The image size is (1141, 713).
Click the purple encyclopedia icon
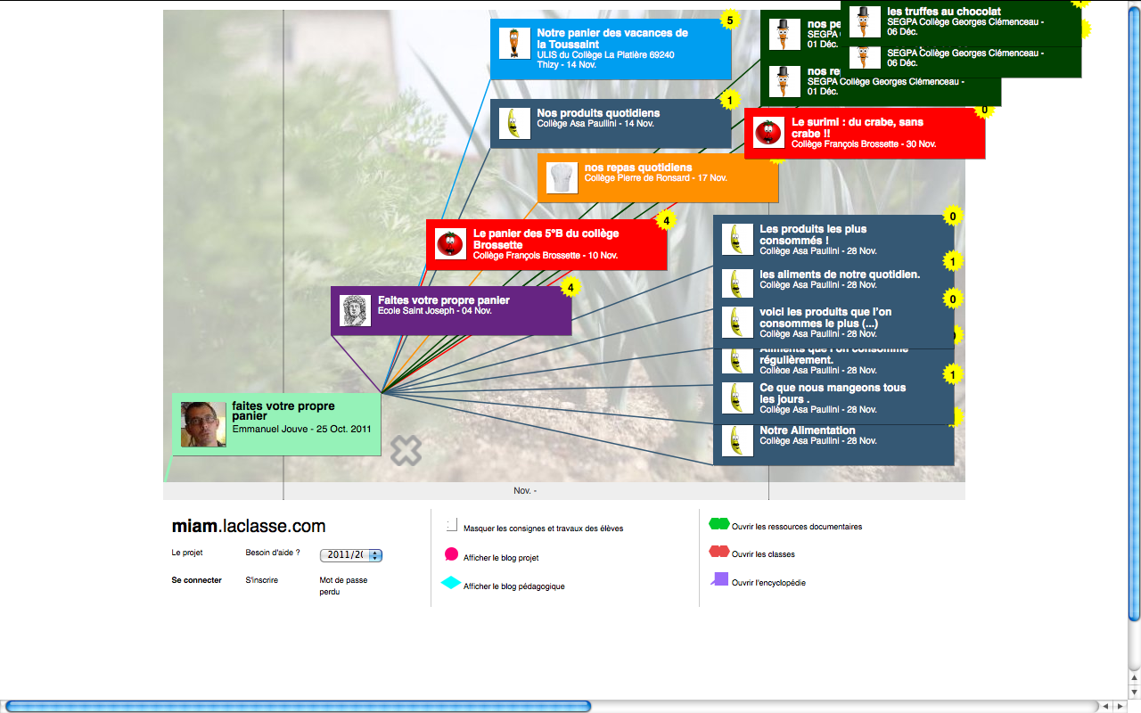pos(719,580)
